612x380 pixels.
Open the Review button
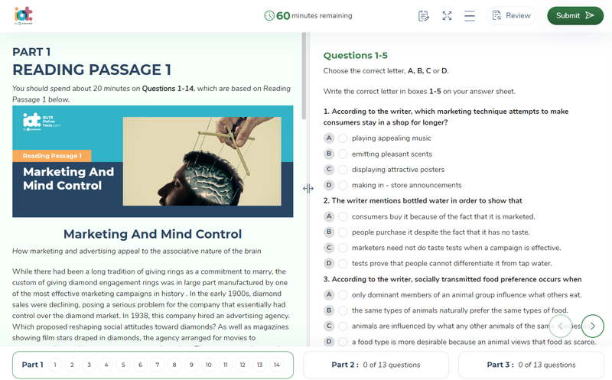click(510, 16)
